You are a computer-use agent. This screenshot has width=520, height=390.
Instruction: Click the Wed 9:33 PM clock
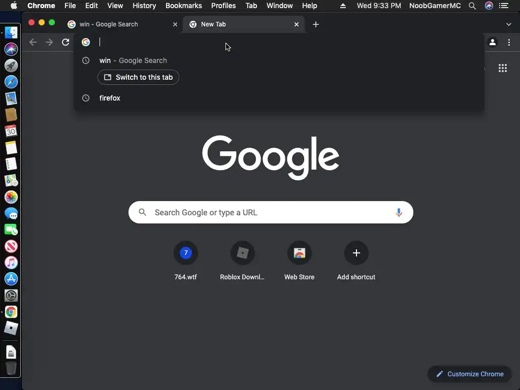(379, 6)
